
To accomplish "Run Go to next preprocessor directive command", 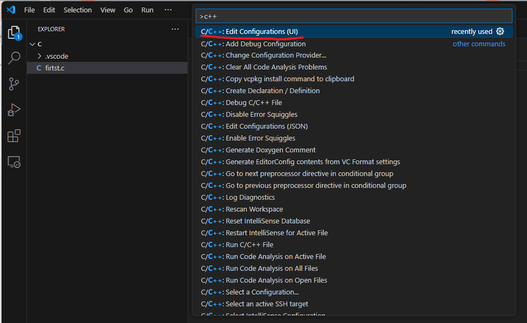I will [x=354, y=173].
